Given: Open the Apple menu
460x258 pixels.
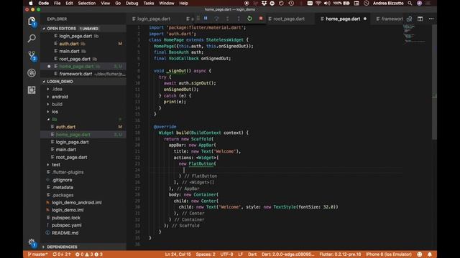Looking at the screenshot, I should point(31,3).
